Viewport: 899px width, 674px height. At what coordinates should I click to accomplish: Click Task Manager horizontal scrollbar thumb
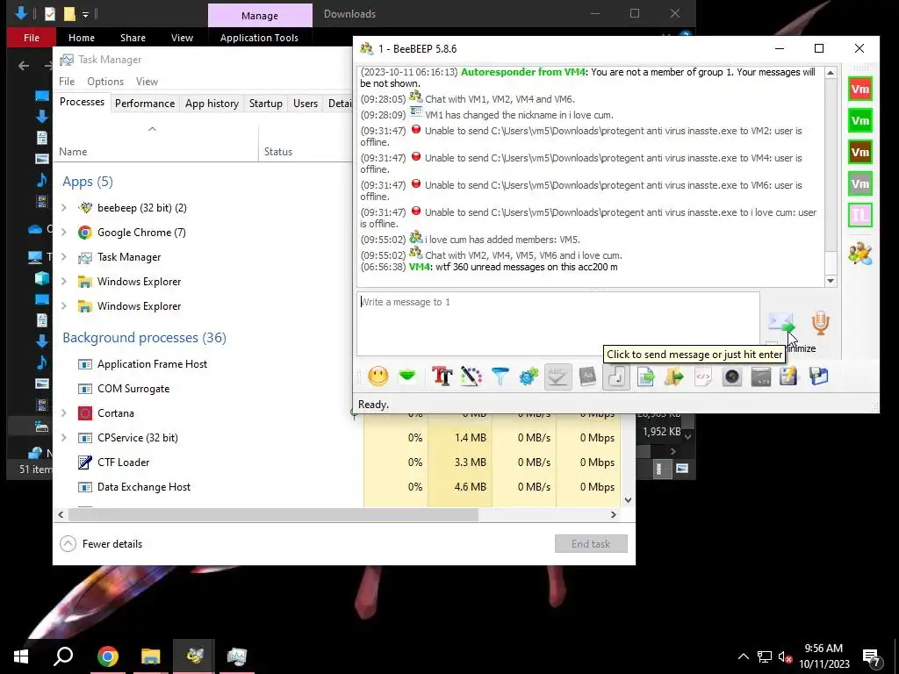tap(273, 514)
